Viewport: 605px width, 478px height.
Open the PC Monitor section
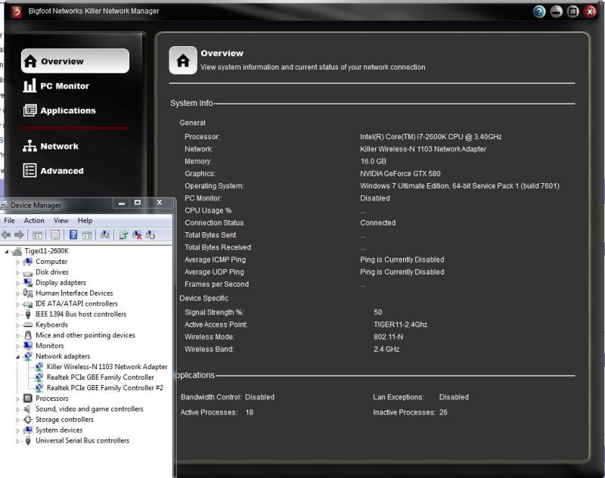(56, 85)
